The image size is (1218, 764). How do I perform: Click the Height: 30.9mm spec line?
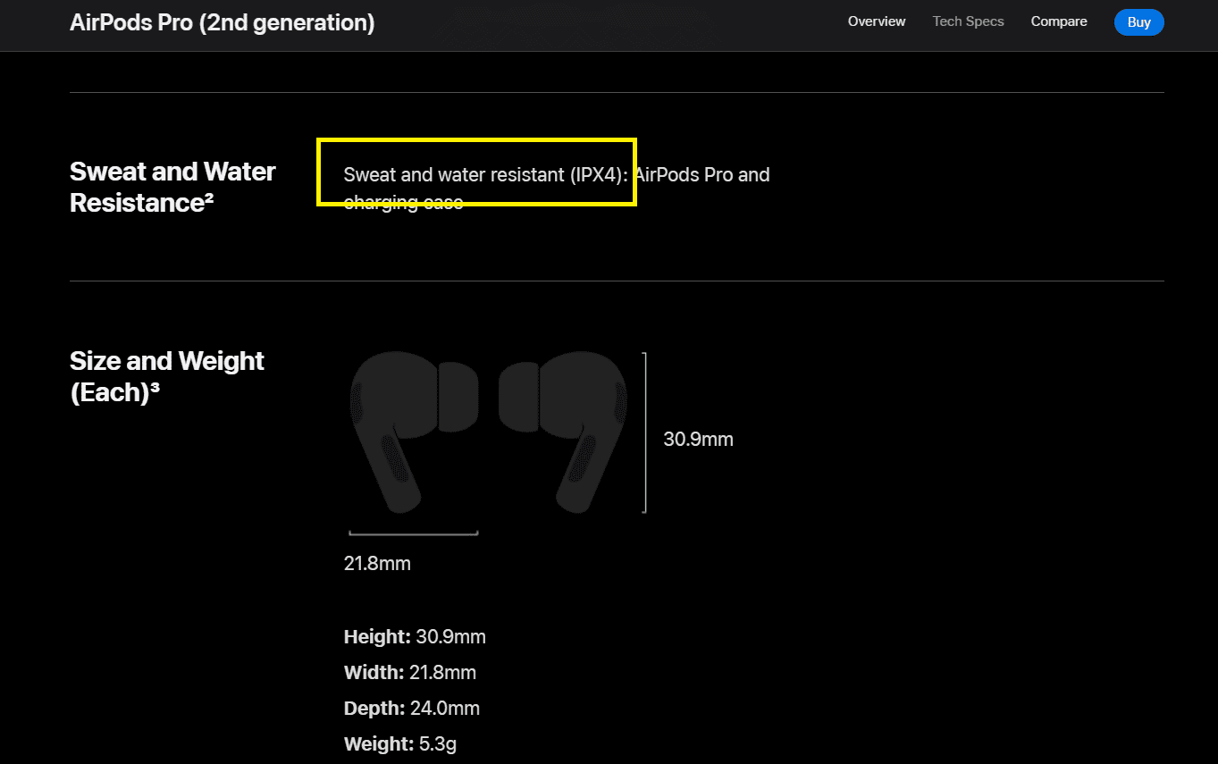(x=415, y=637)
